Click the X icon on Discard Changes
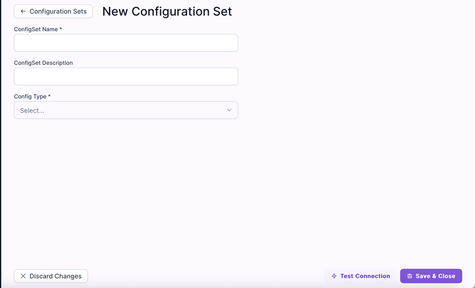This screenshot has width=475, height=288. [x=23, y=276]
